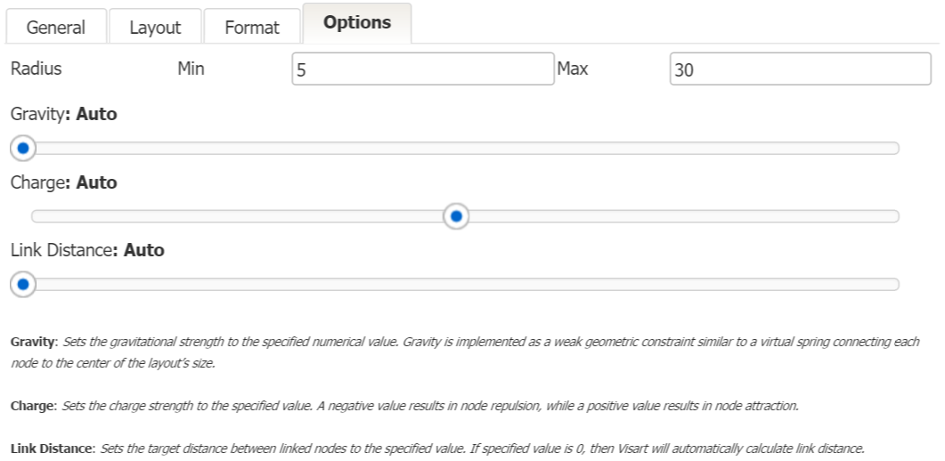Select the Link Distance slider handle

[x=23, y=285]
